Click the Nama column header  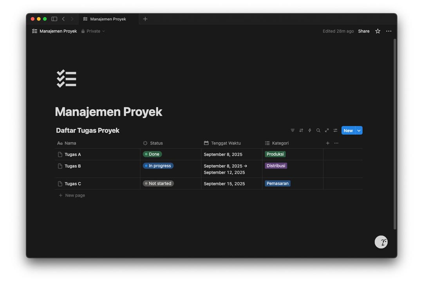pos(67,143)
